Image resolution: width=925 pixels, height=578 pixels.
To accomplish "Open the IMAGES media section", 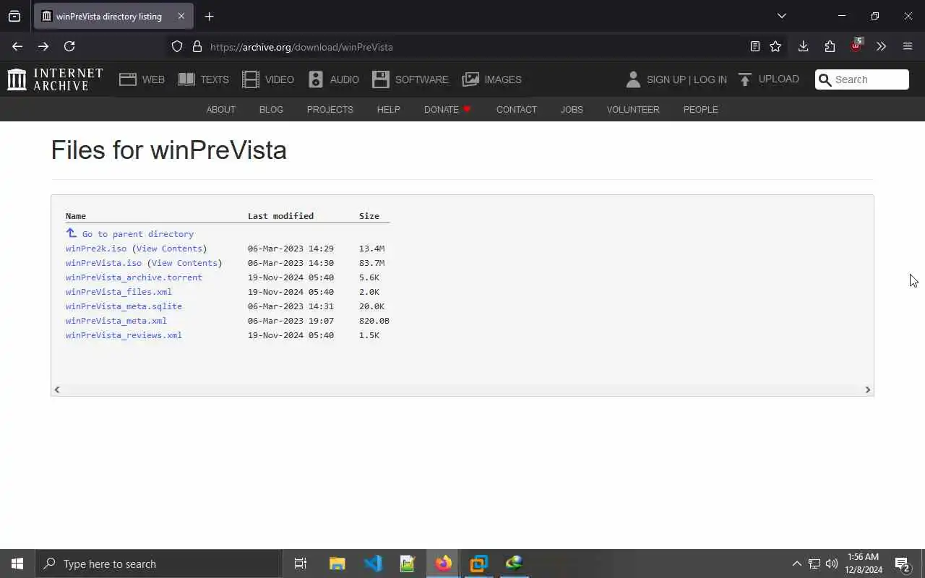I will (491, 79).
